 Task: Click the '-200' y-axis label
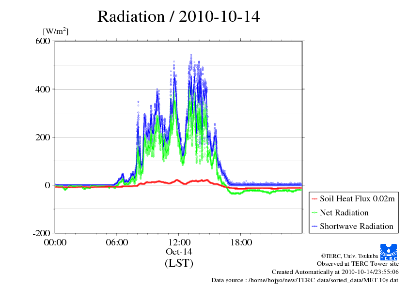[41, 233]
